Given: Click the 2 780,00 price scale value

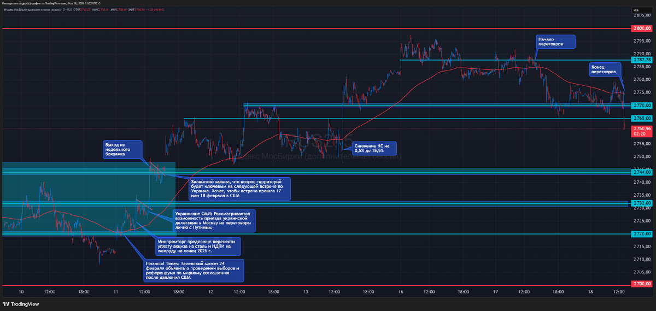Looking at the screenshot, I should 642,79.
